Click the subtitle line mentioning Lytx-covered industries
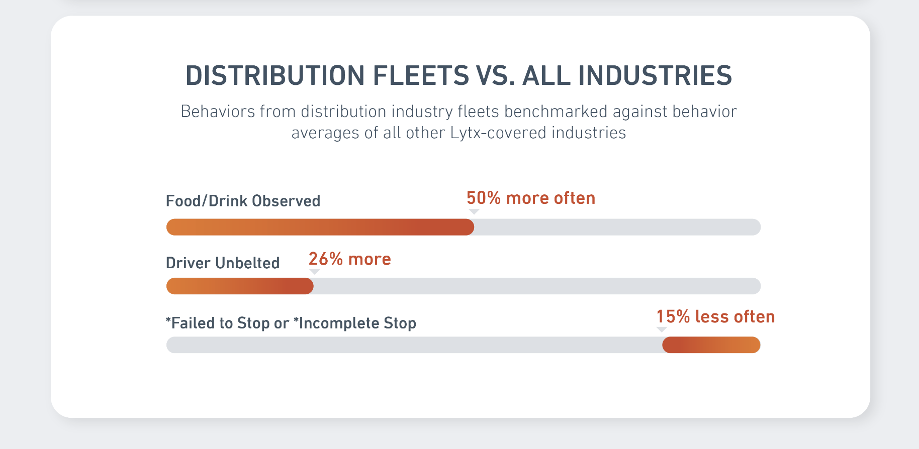 point(458,133)
